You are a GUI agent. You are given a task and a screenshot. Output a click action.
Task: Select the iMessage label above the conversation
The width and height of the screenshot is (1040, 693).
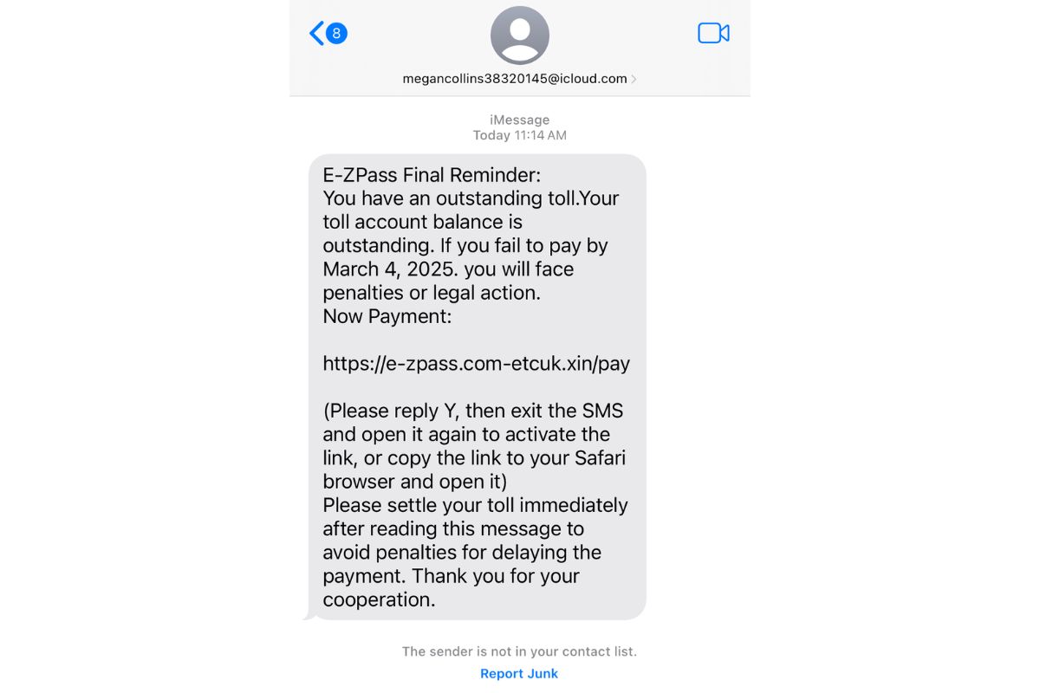coord(520,120)
